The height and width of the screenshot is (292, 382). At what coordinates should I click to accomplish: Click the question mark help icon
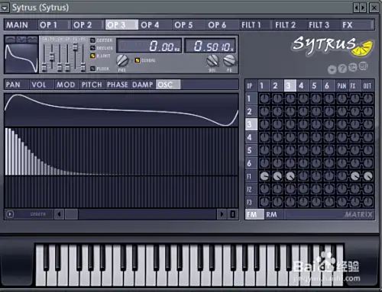tap(342, 69)
